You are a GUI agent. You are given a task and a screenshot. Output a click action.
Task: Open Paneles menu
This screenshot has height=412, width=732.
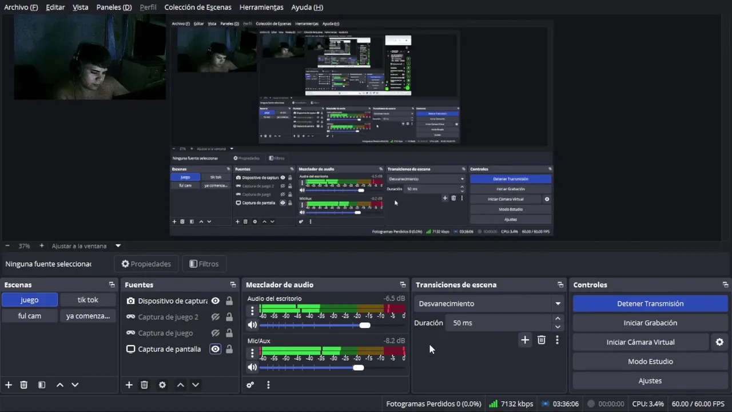114,7
